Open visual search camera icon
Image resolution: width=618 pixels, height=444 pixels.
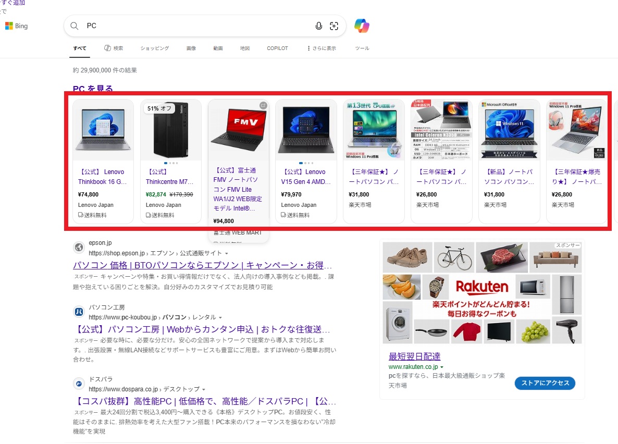point(334,26)
